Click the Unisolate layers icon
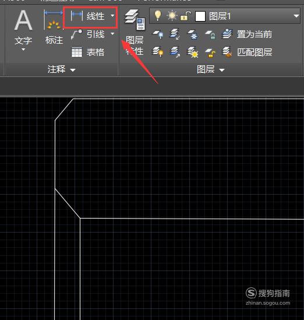Viewport: 304px width, 320px height. 175,52
